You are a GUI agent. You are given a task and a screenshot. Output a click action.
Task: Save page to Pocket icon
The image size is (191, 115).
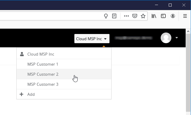(x=135, y=16)
